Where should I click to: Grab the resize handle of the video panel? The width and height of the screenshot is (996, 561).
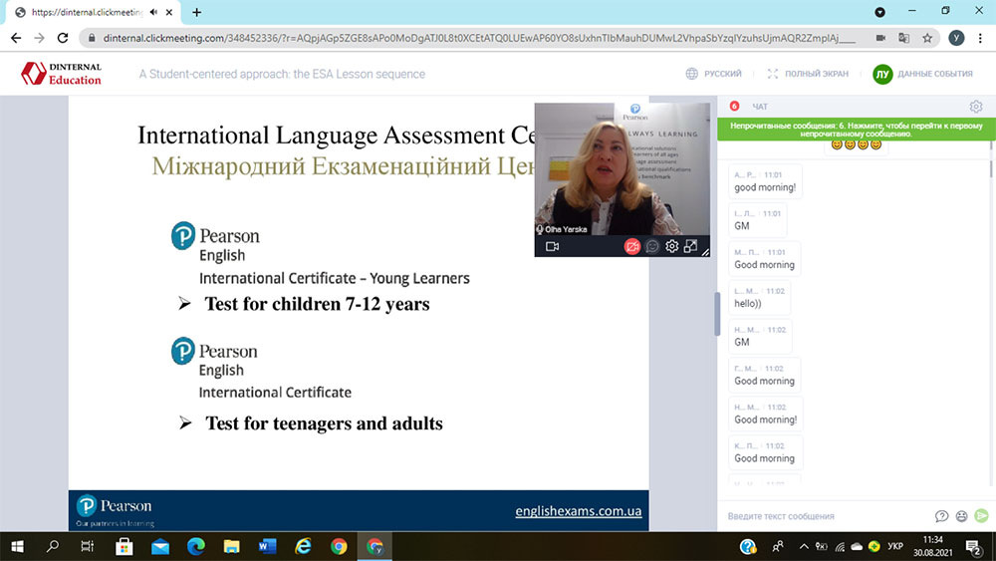pyautogui.click(x=706, y=252)
